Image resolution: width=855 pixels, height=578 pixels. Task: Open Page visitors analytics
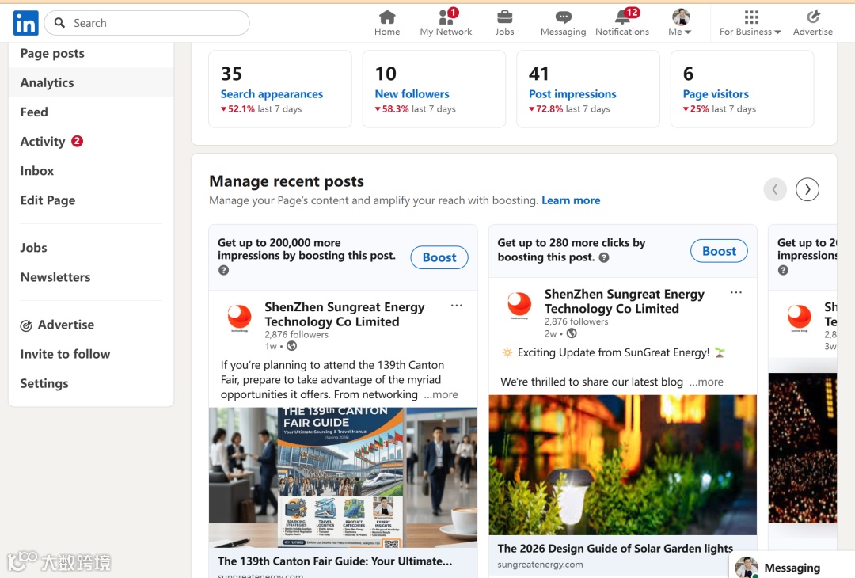tap(716, 93)
